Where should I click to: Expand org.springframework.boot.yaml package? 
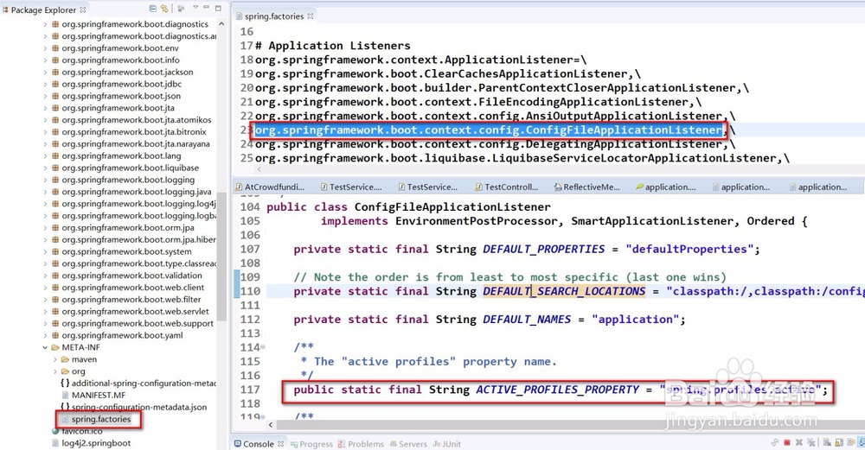[x=45, y=335]
